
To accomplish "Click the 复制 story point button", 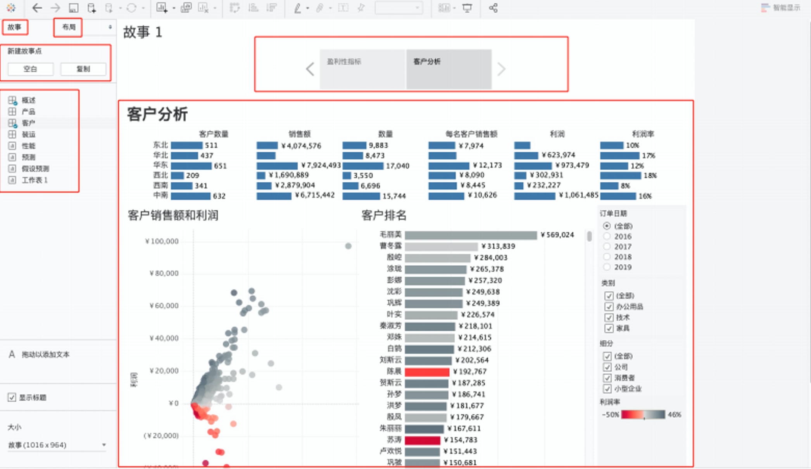I will [83, 69].
